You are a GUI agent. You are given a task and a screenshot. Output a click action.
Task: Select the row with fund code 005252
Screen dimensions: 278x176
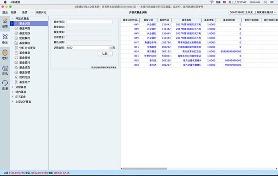pos(199,47)
